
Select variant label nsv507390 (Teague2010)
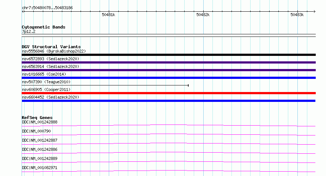pos(46,82)
